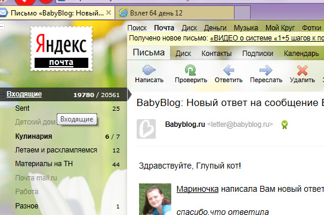Screen dimensions: 324x215
Task: Open the Разное folder
Action: pyautogui.click(x=27, y=206)
